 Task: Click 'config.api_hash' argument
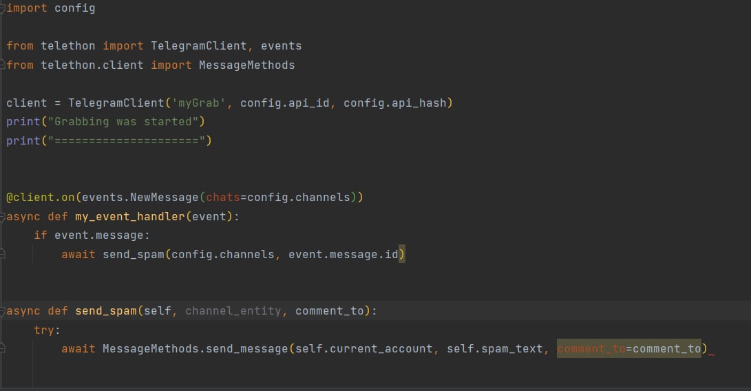[x=394, y=103]
